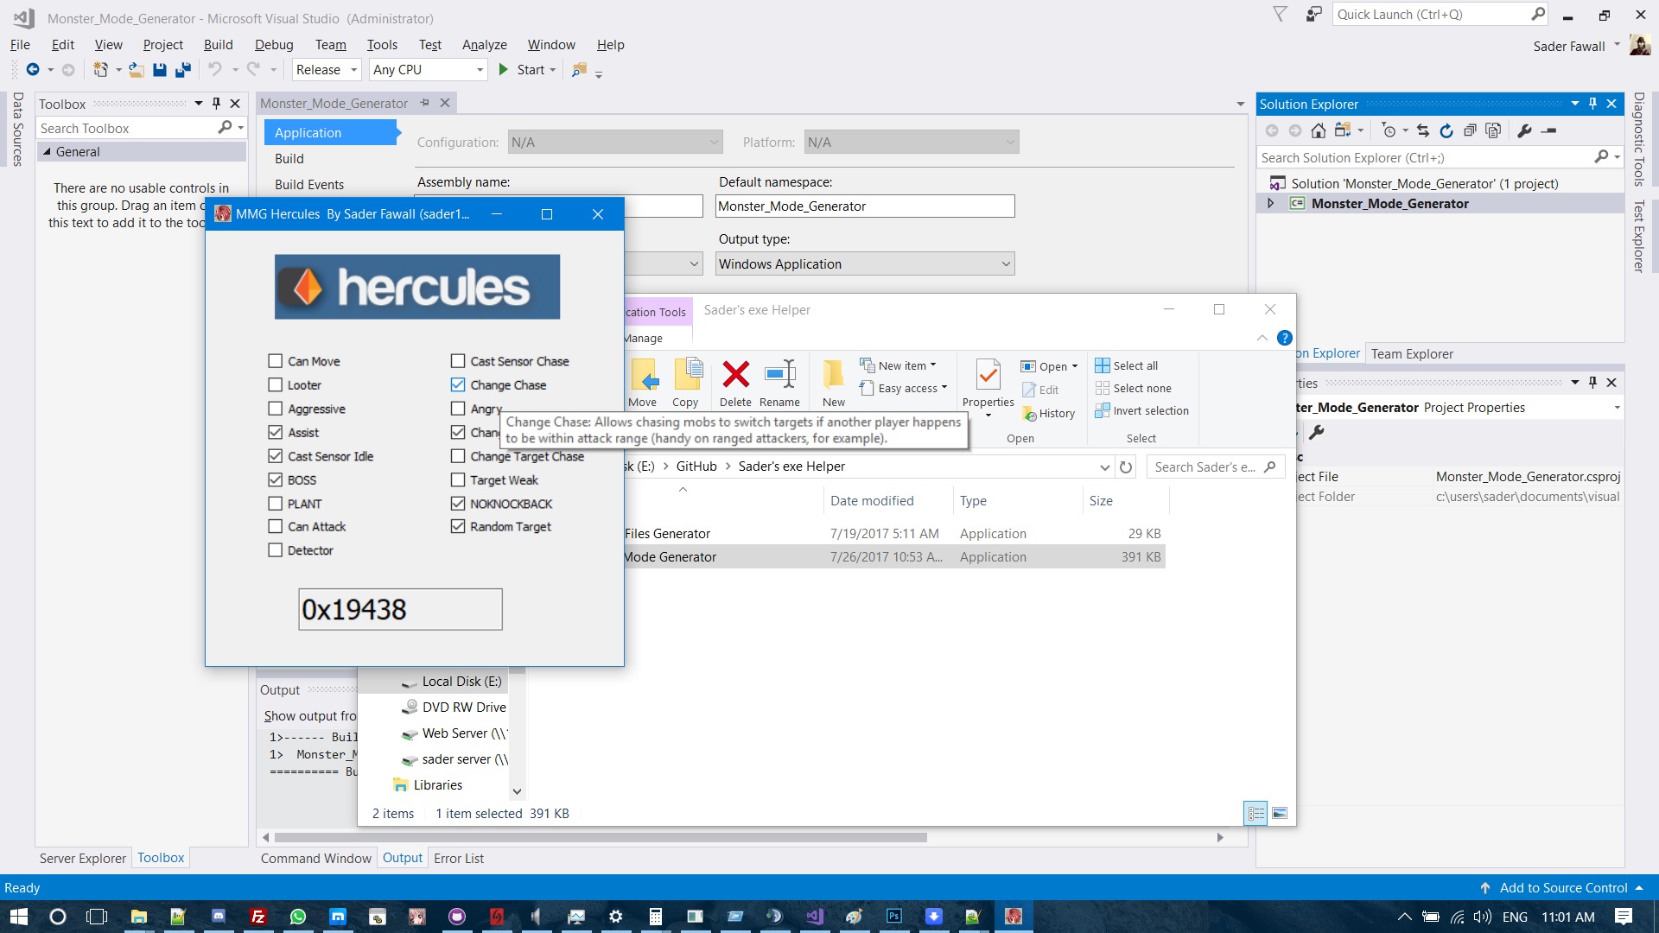Click Select all in Explorer ribbon

pyautogui.click(x=1127, y=365)
